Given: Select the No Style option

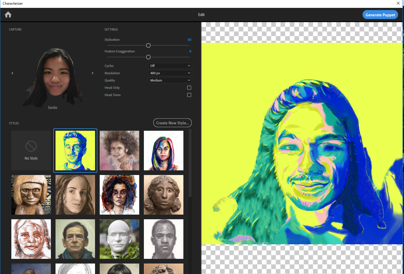Looking at the screenshot, I should click(x=31, y=151).
